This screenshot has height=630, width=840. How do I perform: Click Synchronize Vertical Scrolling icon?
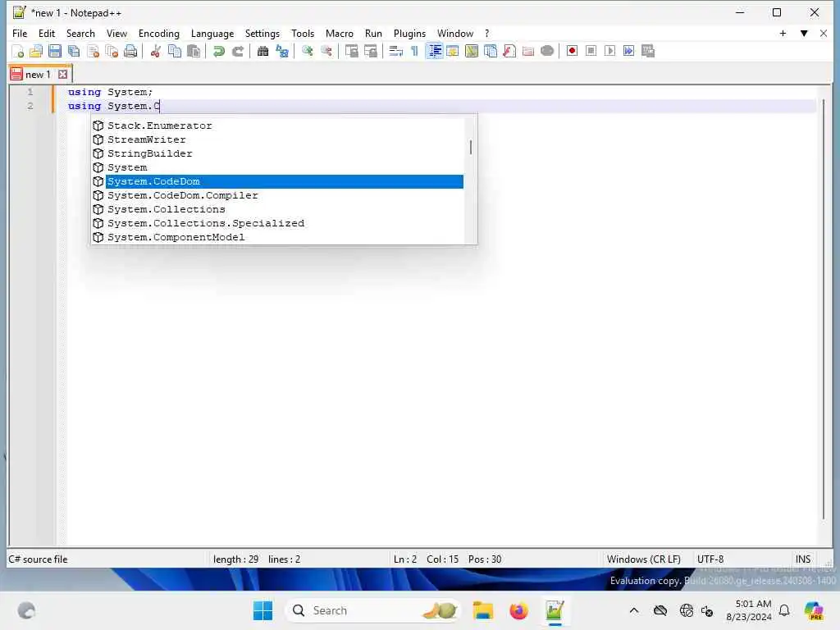[x=351, y=51]
